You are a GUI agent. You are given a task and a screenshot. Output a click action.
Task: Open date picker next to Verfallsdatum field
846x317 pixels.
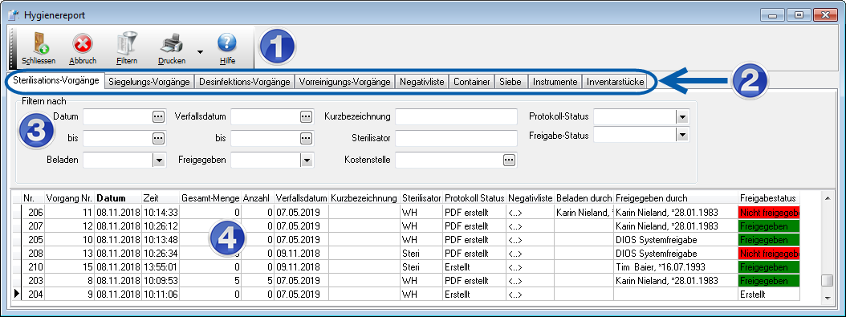pyautogui.click(x=306, y=116)
